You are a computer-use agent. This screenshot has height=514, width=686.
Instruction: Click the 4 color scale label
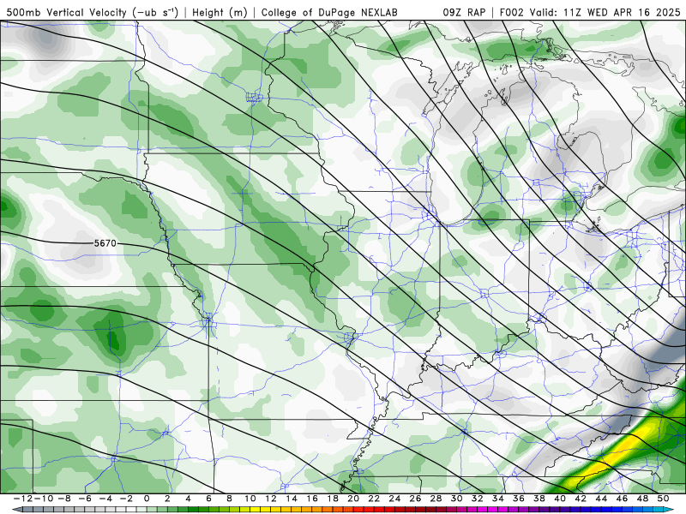[188, 499]
